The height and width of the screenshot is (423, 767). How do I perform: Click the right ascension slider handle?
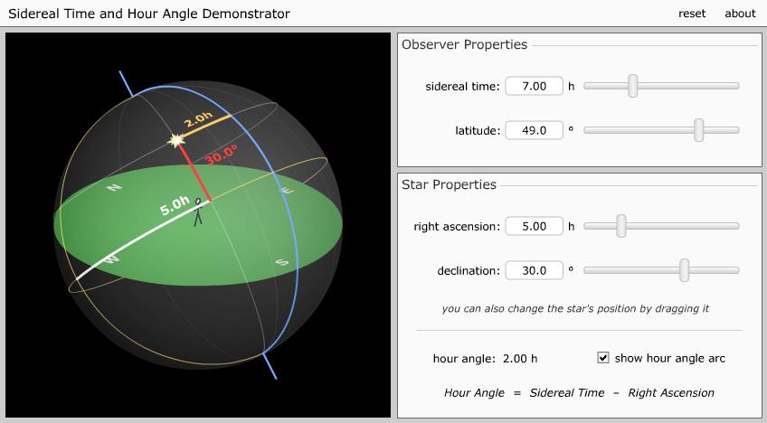click(621, 226)
